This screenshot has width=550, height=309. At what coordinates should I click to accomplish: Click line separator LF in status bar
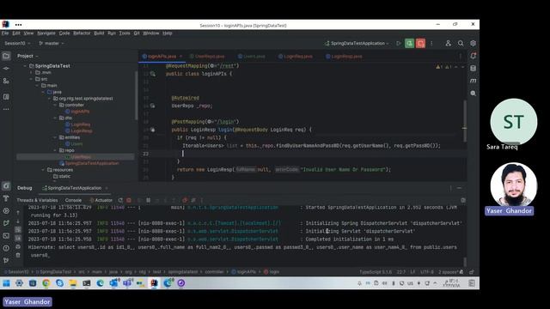[x=412, y=272]
